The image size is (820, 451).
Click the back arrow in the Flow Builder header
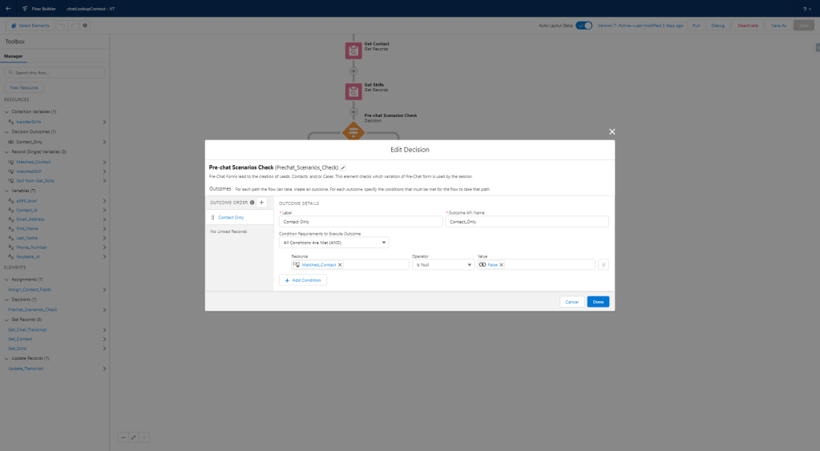coord(8,8)
